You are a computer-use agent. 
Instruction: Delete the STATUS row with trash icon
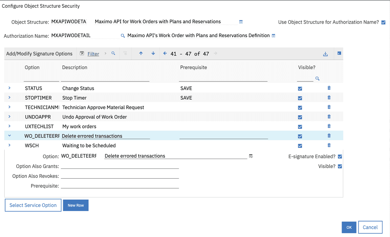[329, 88]
